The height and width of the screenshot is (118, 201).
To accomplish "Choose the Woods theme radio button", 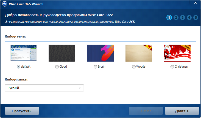I will pos(134,67).
